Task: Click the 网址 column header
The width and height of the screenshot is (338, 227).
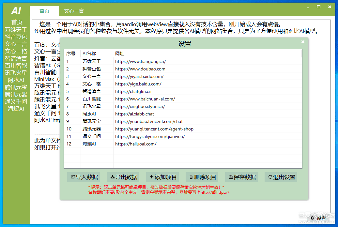Action: point(120,53)
